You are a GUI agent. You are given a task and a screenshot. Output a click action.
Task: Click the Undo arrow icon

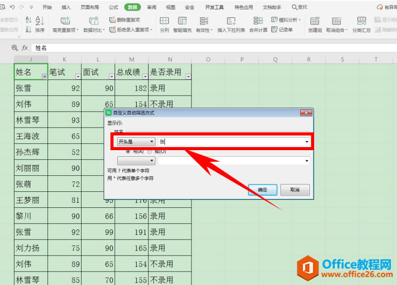coord(12,7)
